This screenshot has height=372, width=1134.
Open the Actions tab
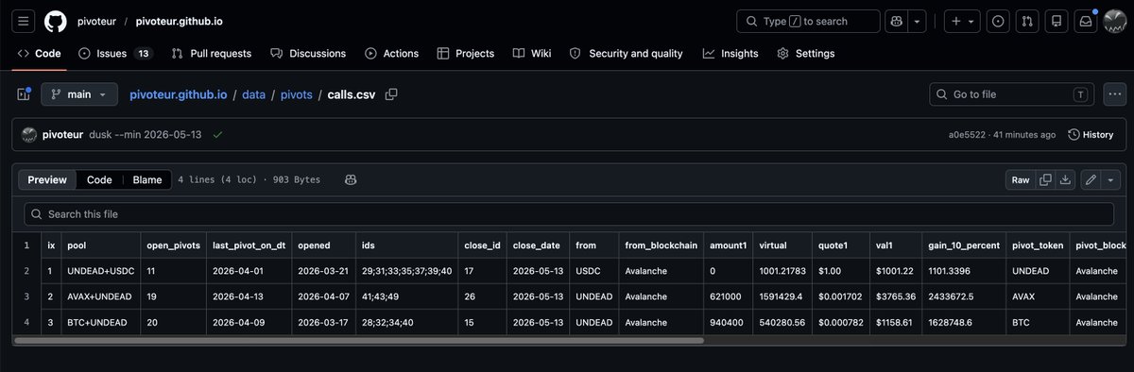pos(391,54)
